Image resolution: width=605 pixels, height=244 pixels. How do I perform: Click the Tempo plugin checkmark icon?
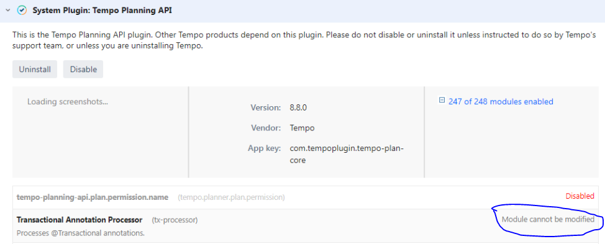click(x=22, y=11)
